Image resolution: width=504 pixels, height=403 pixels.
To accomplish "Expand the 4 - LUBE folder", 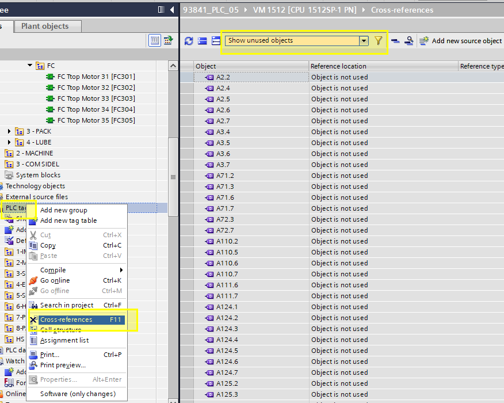I will click(x=9, y=142).
